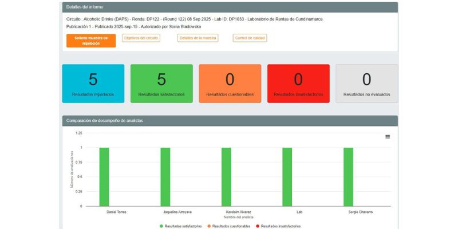Click the green bar for Karelaim Alvarez
Image resolution: width=458 pixels, height=229 pixels.
tap(226, 176)
